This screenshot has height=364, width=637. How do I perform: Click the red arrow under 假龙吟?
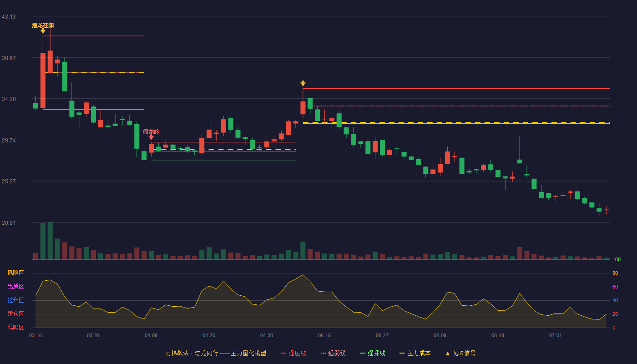(151, 137)
